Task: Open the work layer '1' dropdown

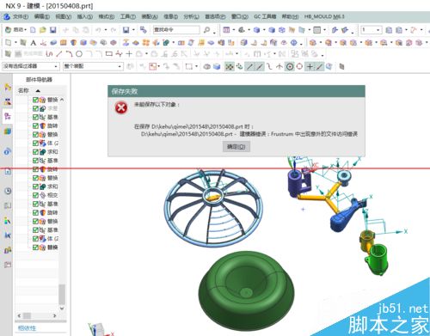Action: (x=372, y=30)
